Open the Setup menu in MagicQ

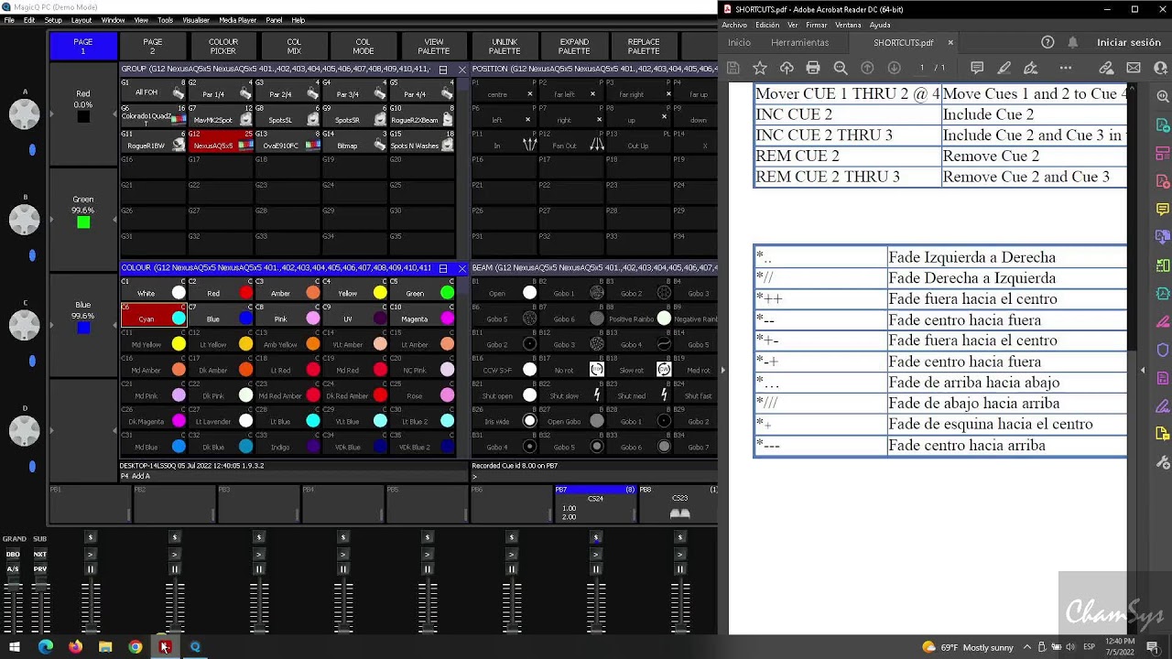(53, 20)
